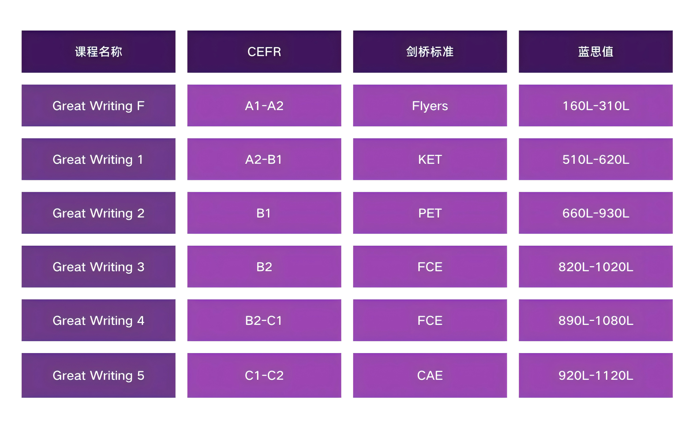Click the Great Writing 2 cell
Image resolution: width=682 pixels, height=425 pixels.
coord(98,213)
